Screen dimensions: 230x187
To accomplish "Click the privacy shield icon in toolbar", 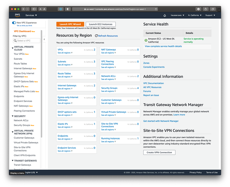I will 68,9.
